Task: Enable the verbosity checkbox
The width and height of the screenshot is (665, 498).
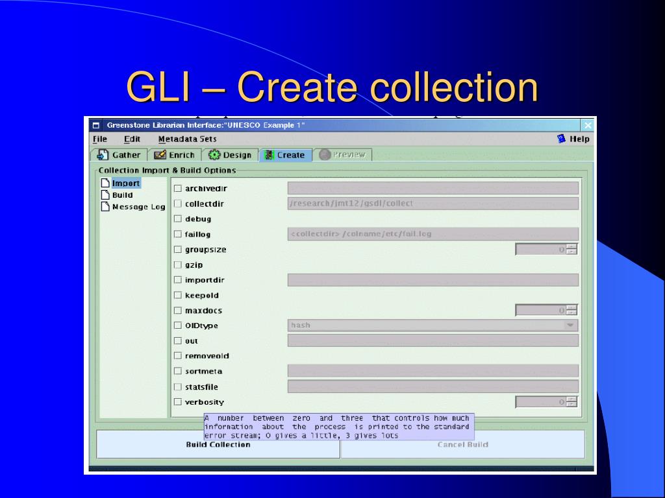Action: click(x=178, y=402)
